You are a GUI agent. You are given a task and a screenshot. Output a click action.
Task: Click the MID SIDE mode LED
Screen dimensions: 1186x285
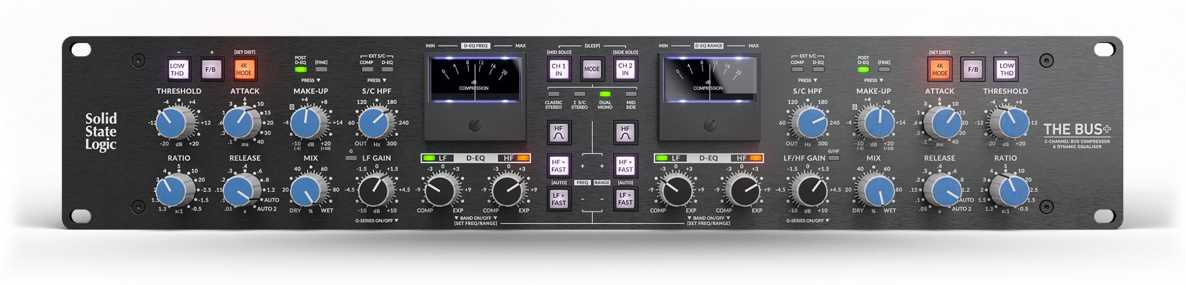click(x=631, y=93)
